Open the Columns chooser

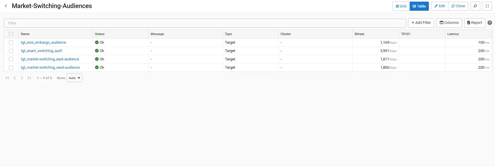coord(449,23)
